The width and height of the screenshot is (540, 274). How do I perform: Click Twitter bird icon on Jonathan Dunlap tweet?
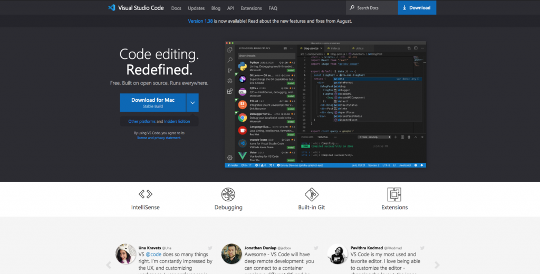[316, 248]
